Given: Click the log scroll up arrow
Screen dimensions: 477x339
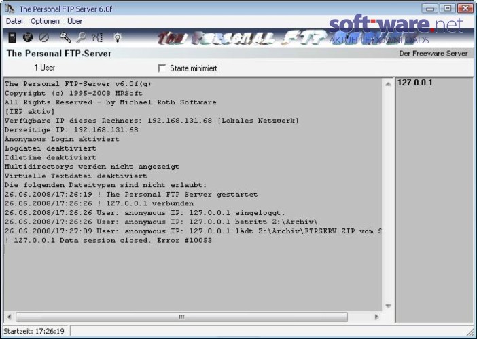Looking at the screenshot, I should click(x=388, y=84).
